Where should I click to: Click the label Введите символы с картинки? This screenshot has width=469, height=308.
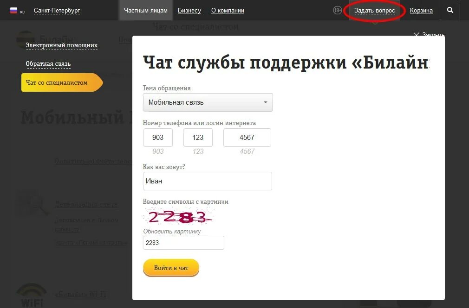point(185,202)
